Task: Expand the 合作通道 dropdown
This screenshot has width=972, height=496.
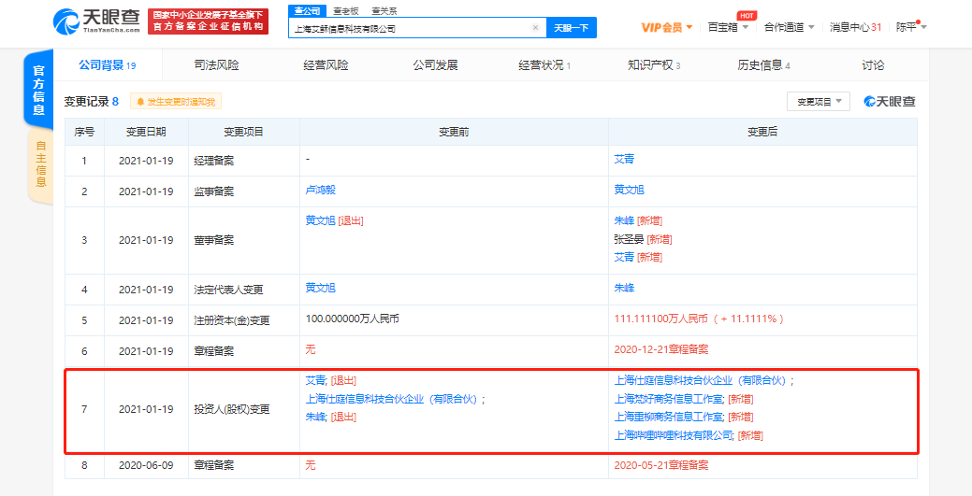Action: 788,27
